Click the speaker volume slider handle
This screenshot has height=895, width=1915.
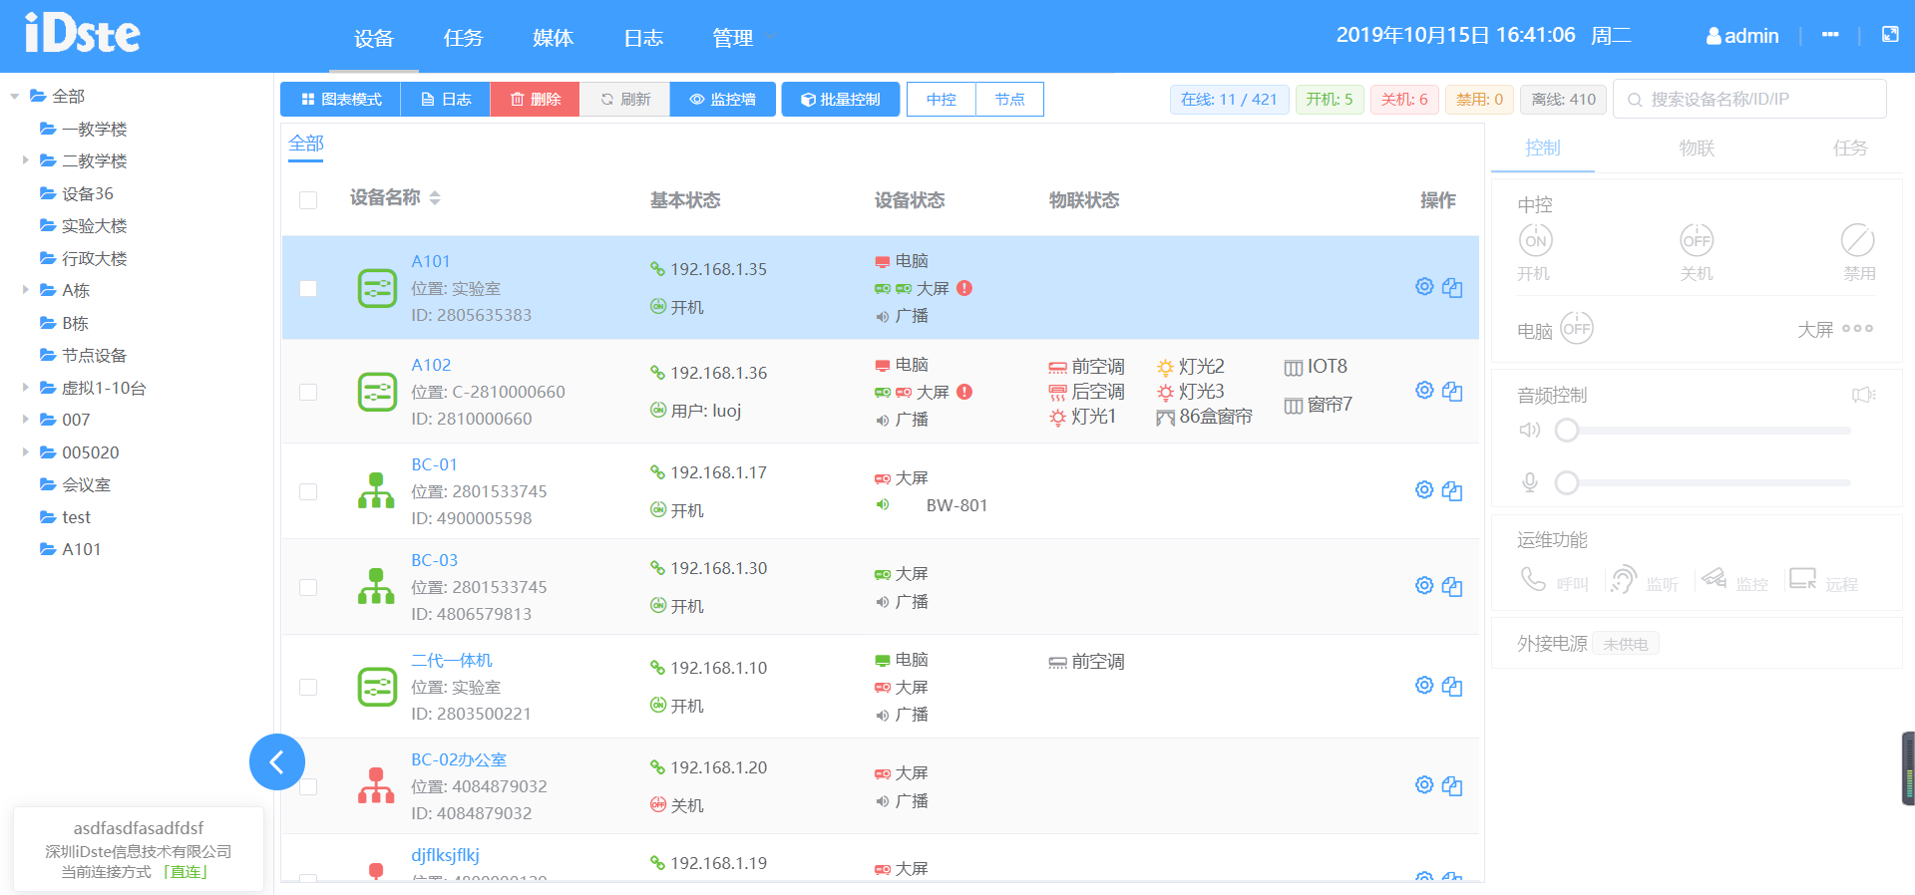click(x=1567, y=431)
